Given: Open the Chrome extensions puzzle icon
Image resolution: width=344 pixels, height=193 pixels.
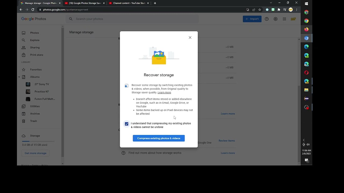Looking at the screenshot, I should [279, 10].
